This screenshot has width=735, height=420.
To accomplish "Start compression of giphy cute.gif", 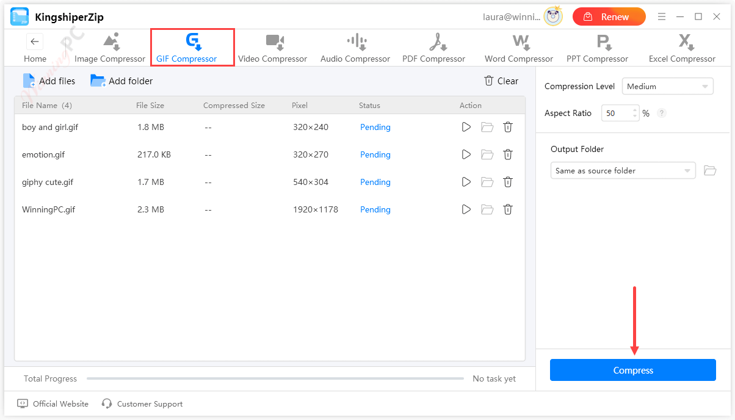I will (466, 182).
